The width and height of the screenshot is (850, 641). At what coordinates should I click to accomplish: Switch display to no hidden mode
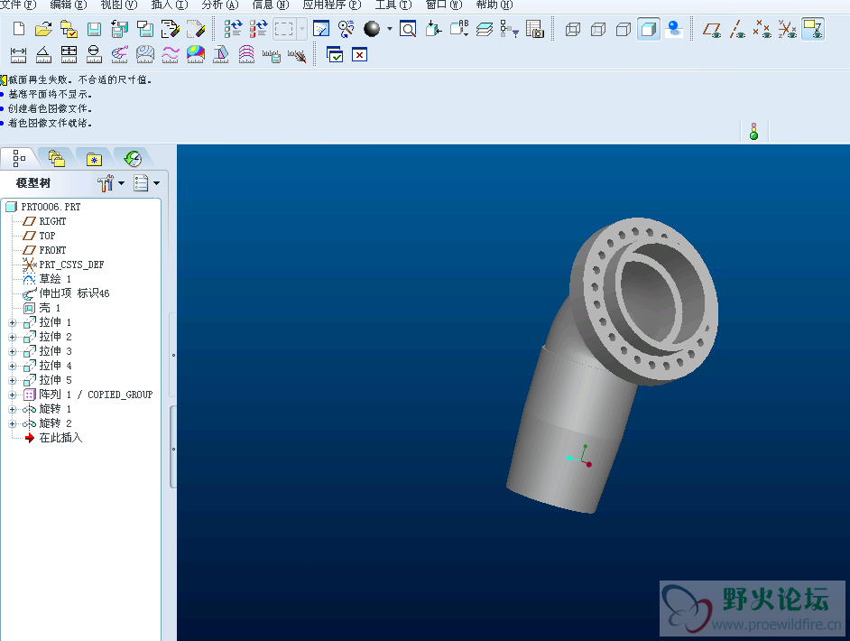[624, 29]
